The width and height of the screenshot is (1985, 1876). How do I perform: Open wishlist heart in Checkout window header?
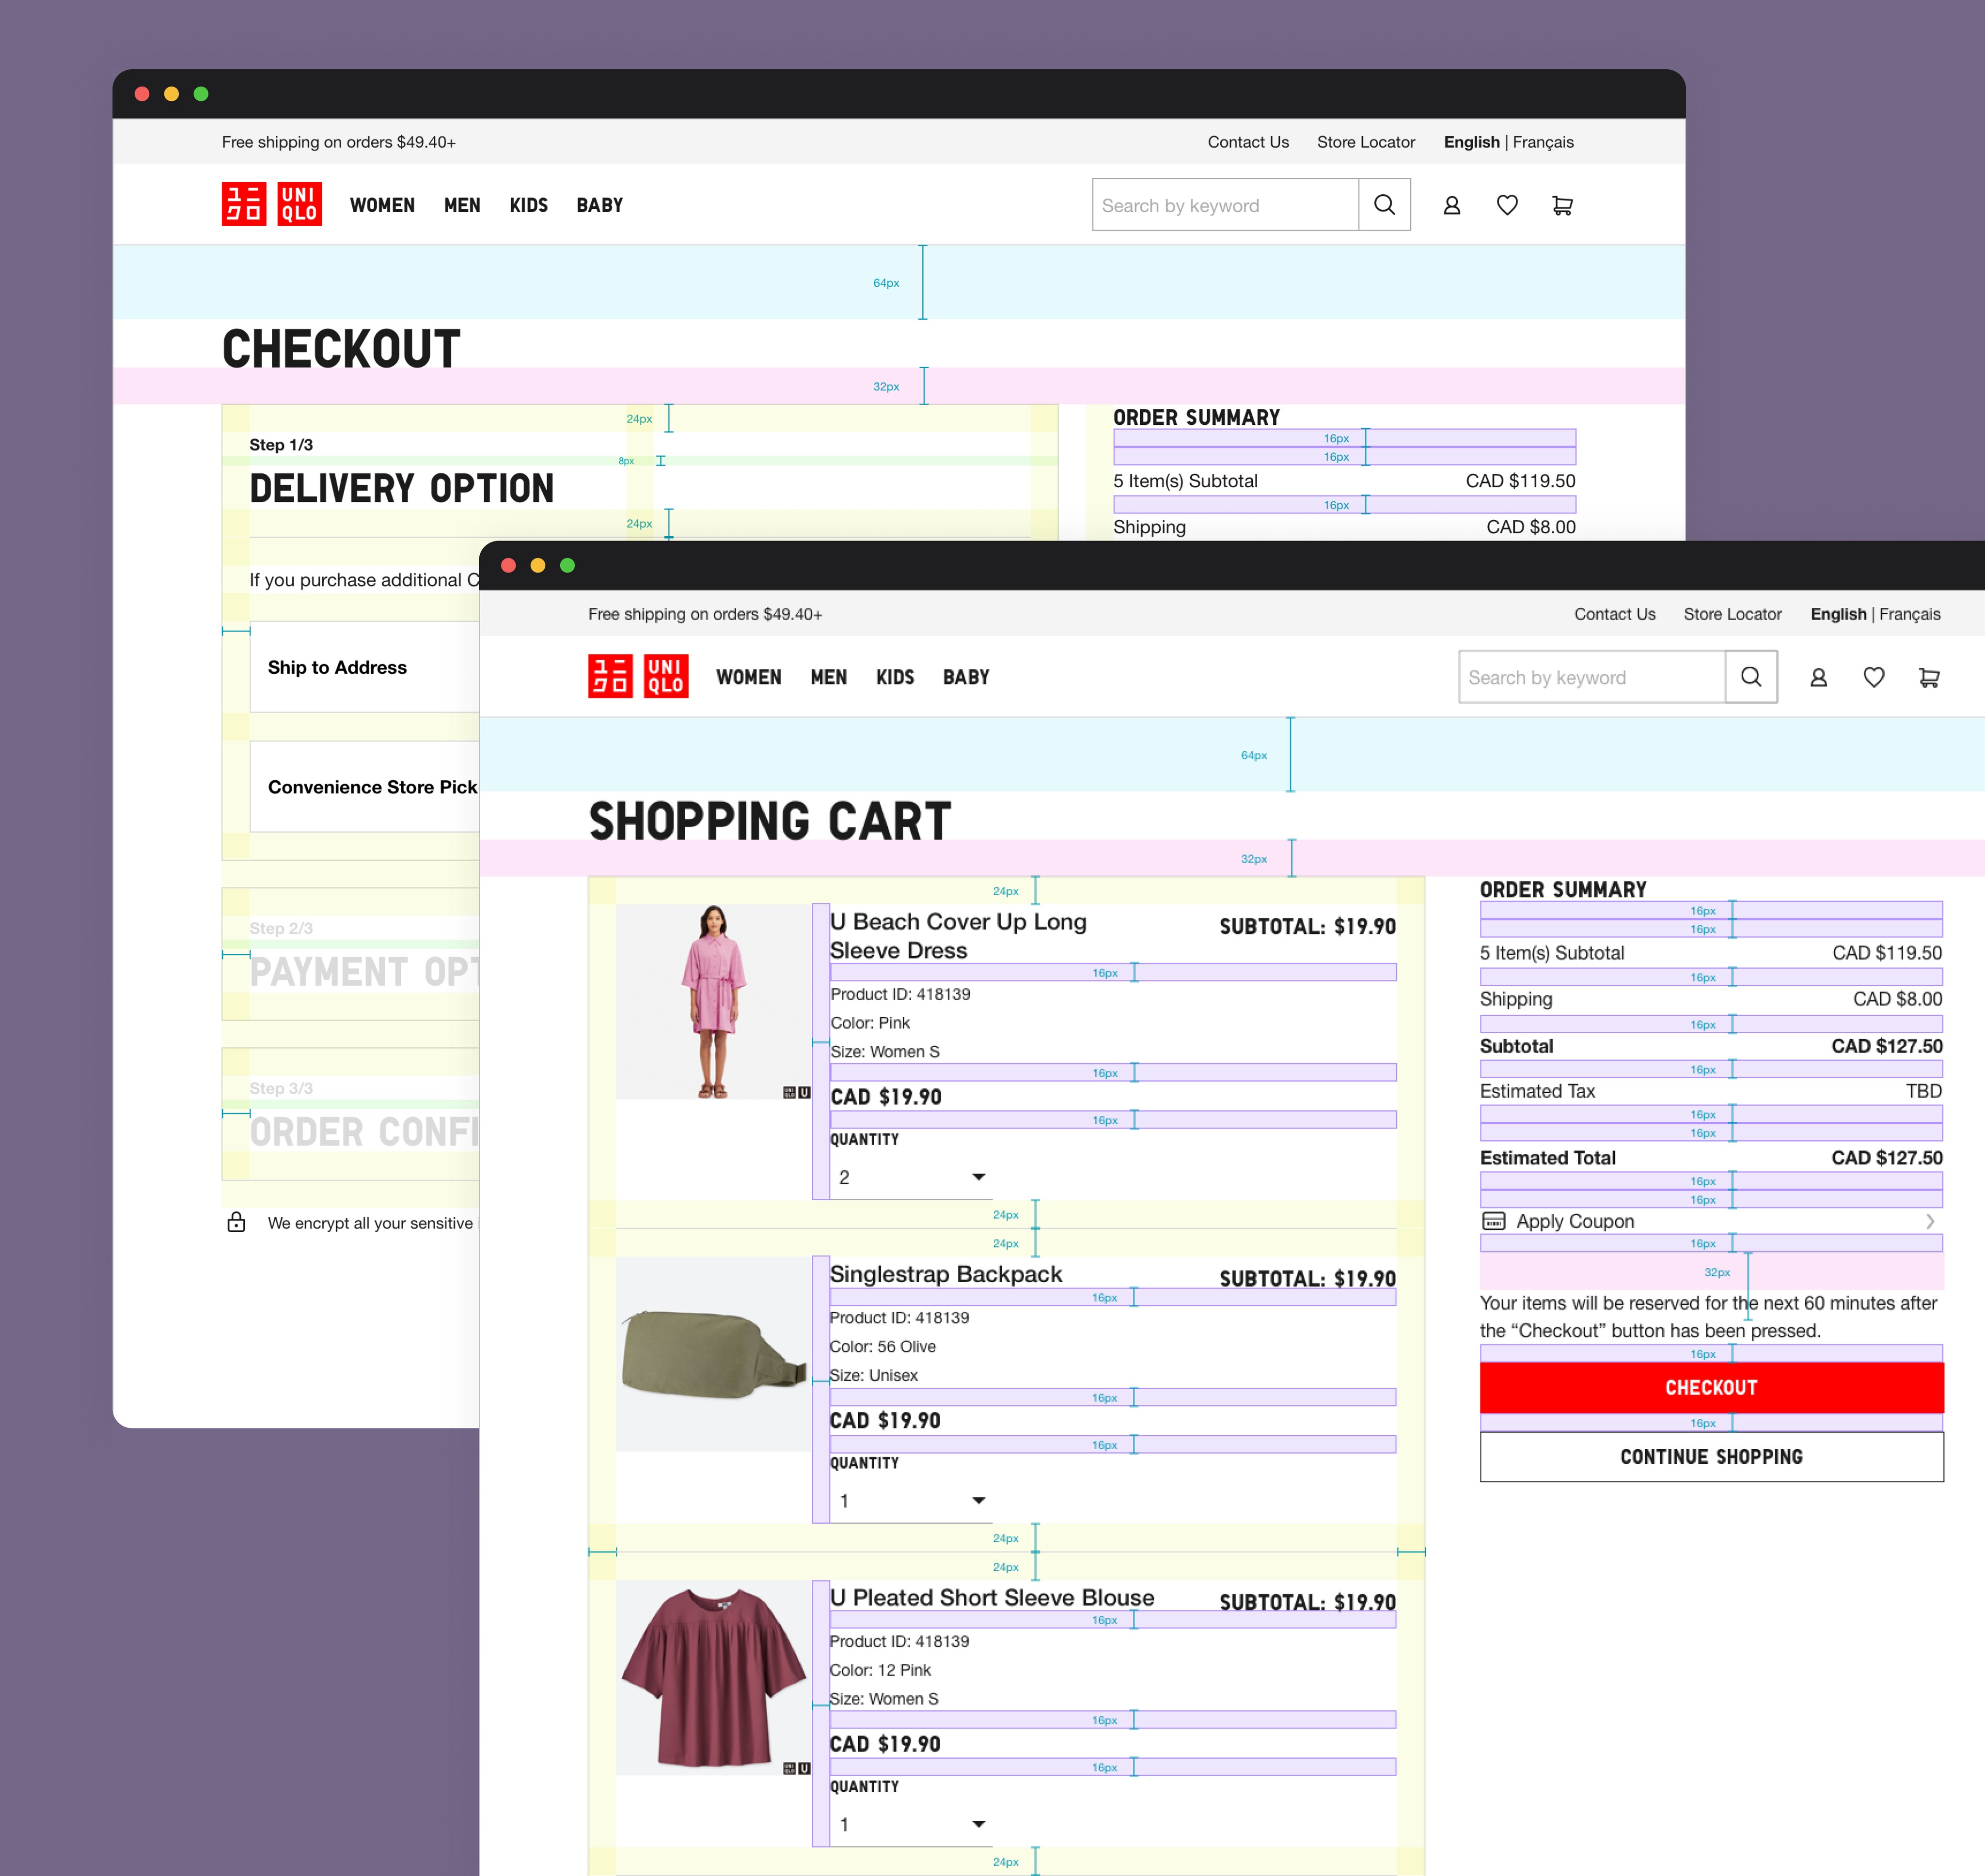pyautogui.click(x=1507, y=205)
